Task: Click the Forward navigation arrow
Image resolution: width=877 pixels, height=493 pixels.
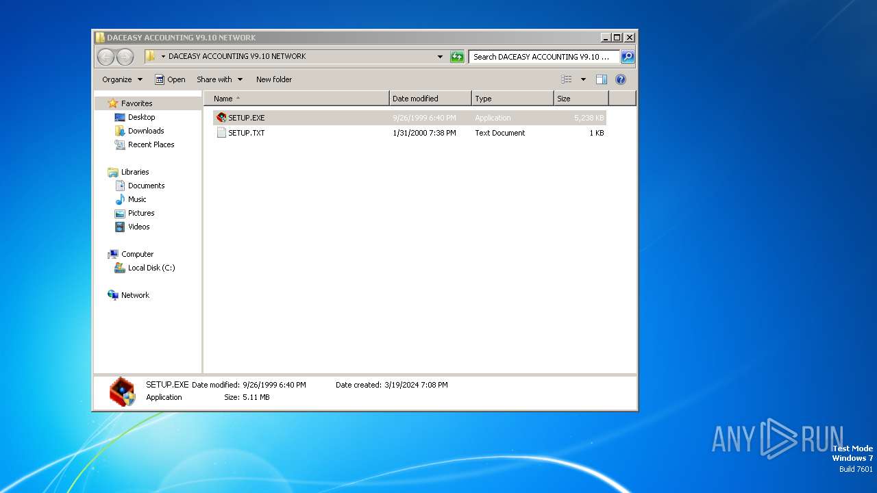Action: pyautogui.click(x=125, y=57)
